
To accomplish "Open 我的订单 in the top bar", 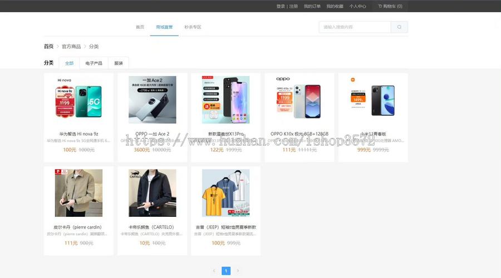I will tap(312, 6).
